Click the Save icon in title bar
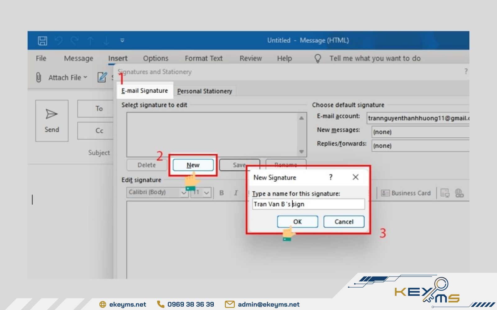Viewport: 497px width, 310px height. (x=43, y=41)
